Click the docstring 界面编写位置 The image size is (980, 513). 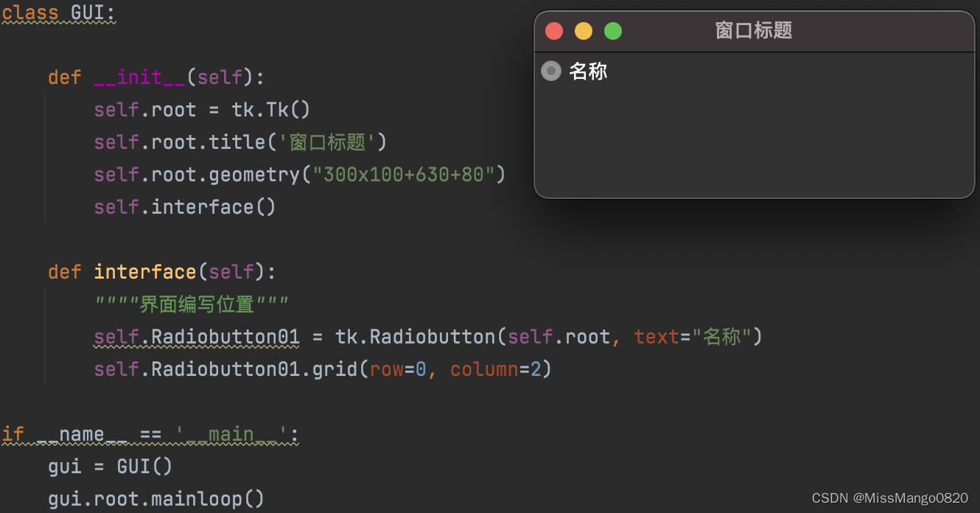pos(192,304)
